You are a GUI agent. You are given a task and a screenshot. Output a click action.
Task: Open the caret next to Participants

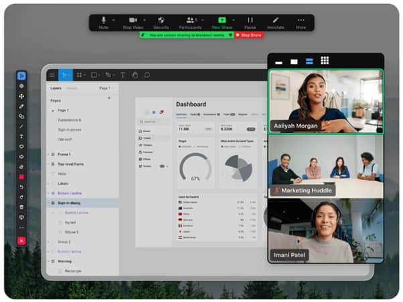point(203,20)
